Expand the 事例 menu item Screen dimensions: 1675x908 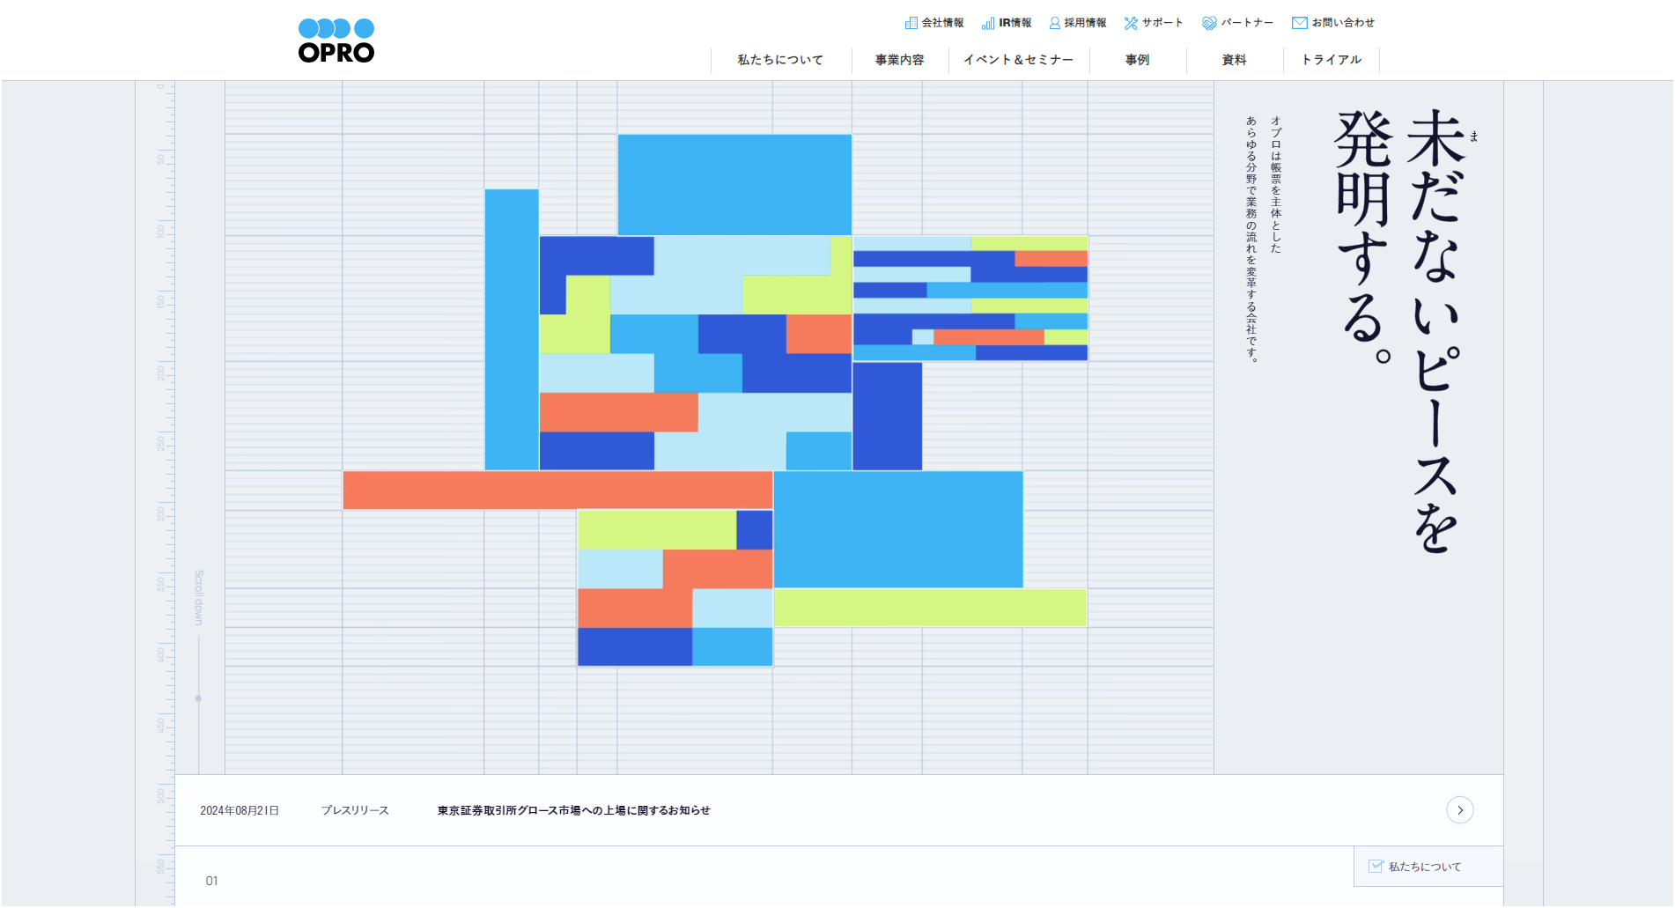click(1137, 60)
